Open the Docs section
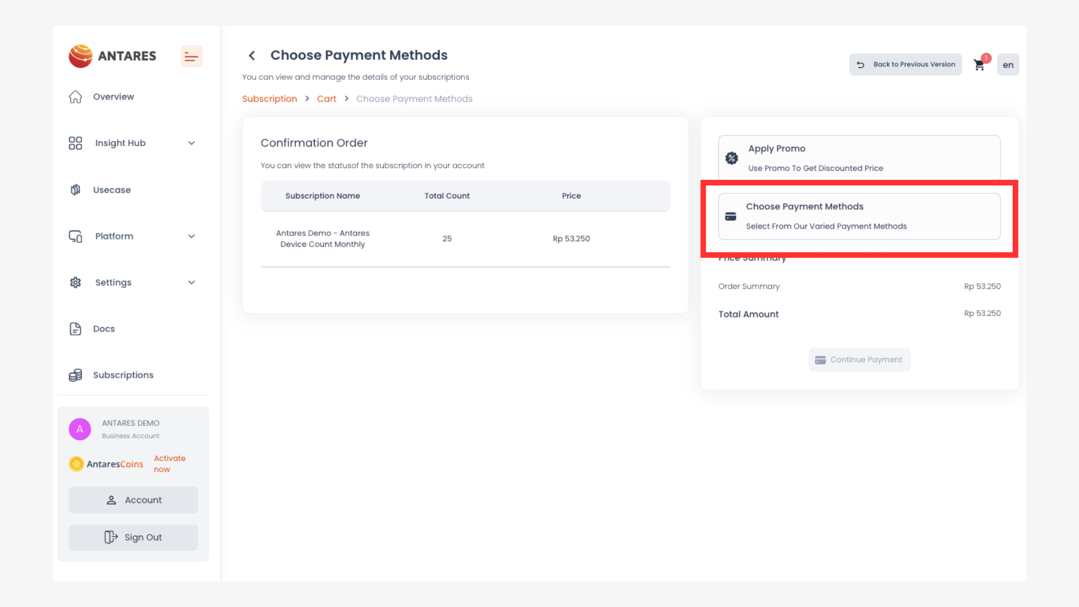 click(104, 329)
